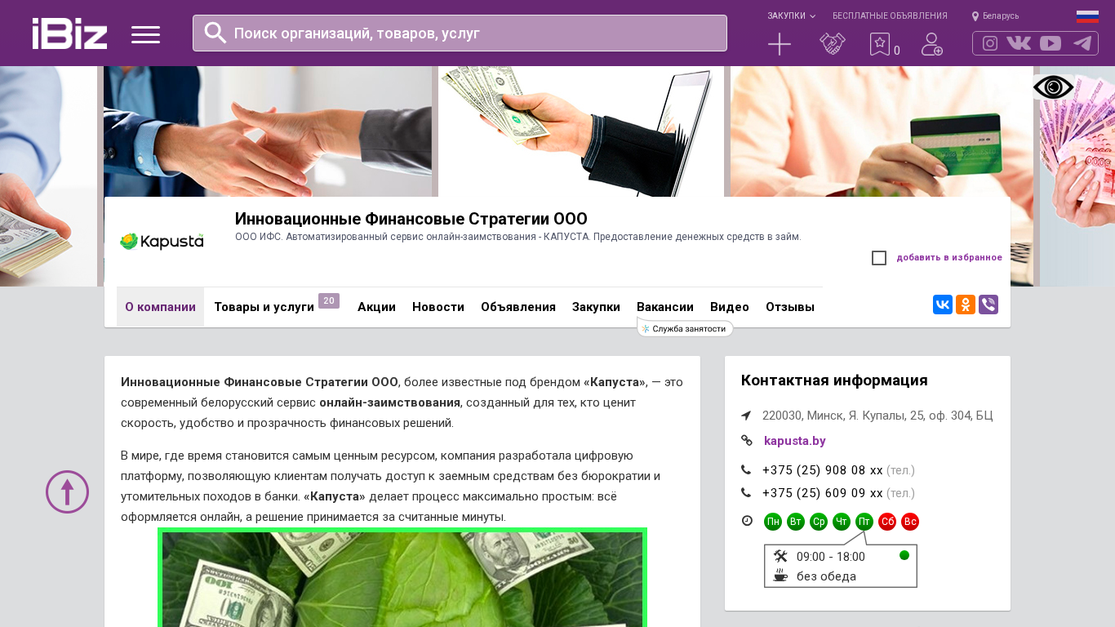The image size is (1115, 627).
Task: Click the Служба занятости badge
Action: click(685, 328)
